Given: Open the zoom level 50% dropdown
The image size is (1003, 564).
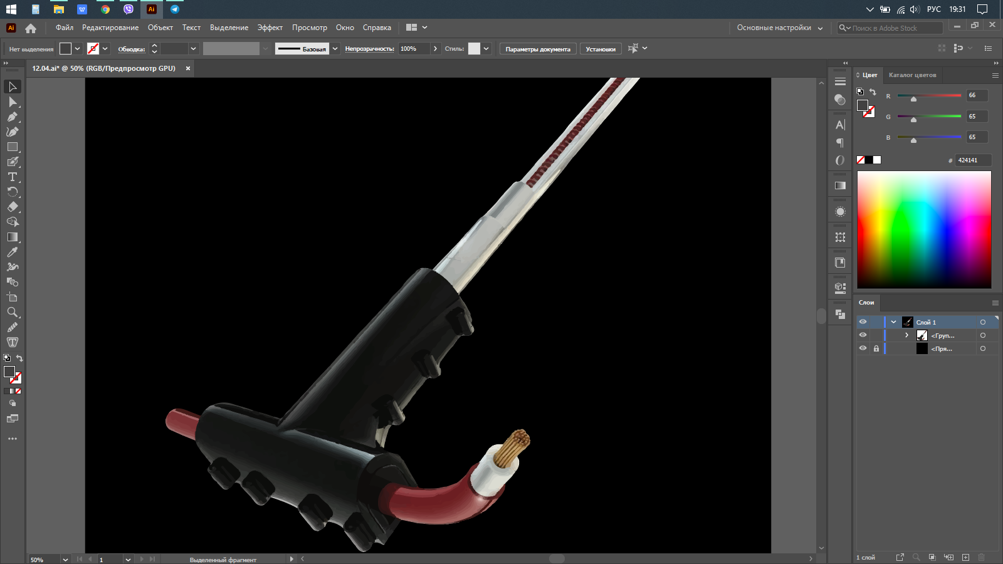Looking at the screenshot, I should click(x=65, y=560).
